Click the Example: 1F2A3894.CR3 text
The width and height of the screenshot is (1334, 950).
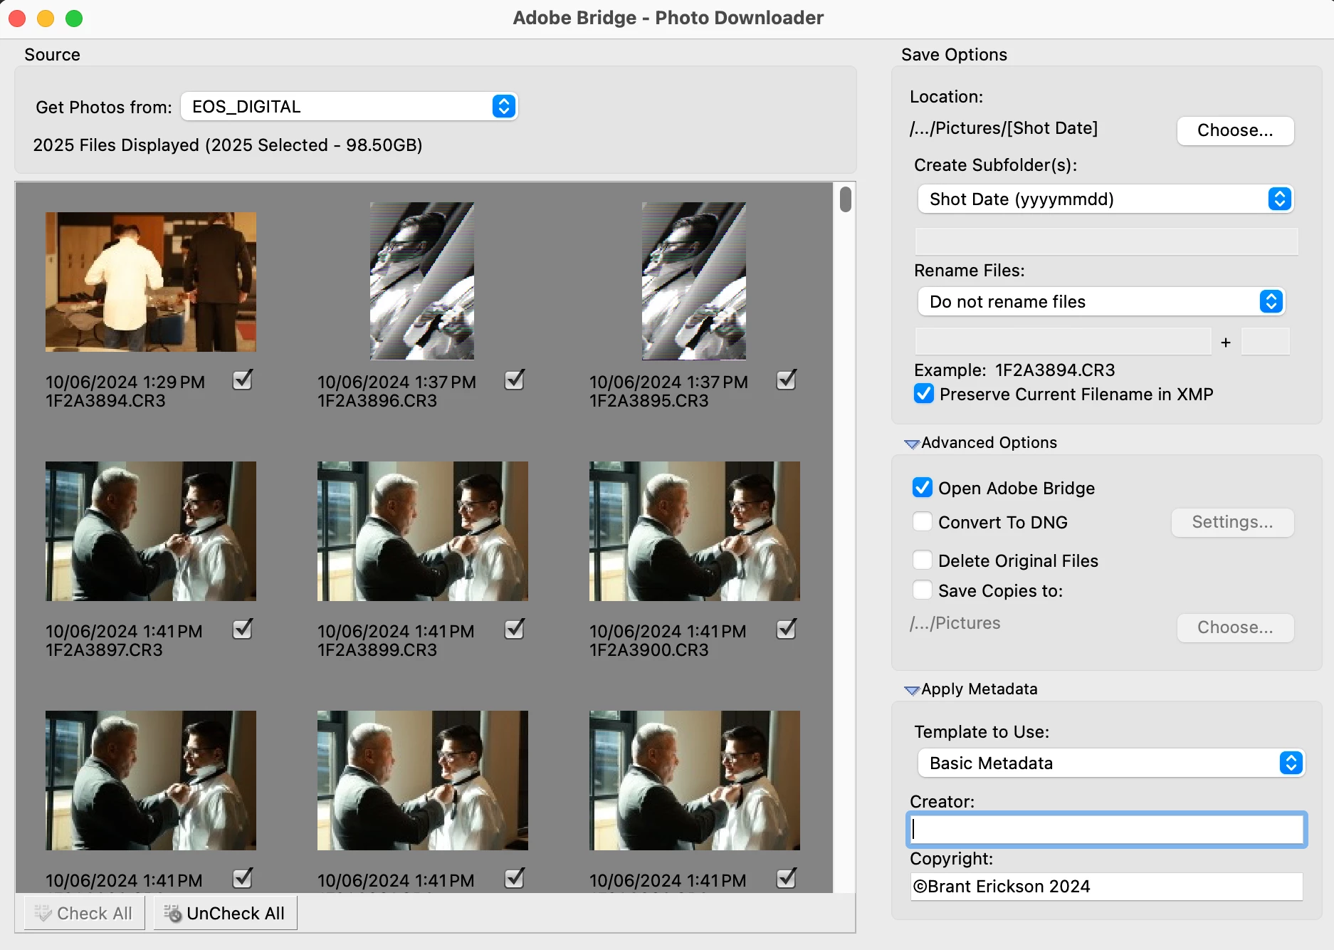(x=1014, y=370)
